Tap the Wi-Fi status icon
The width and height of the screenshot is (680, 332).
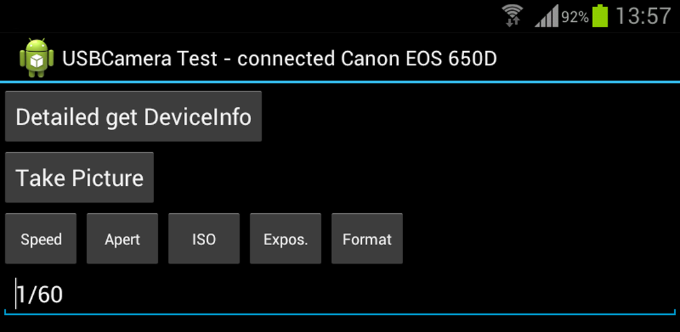(513, 15)
